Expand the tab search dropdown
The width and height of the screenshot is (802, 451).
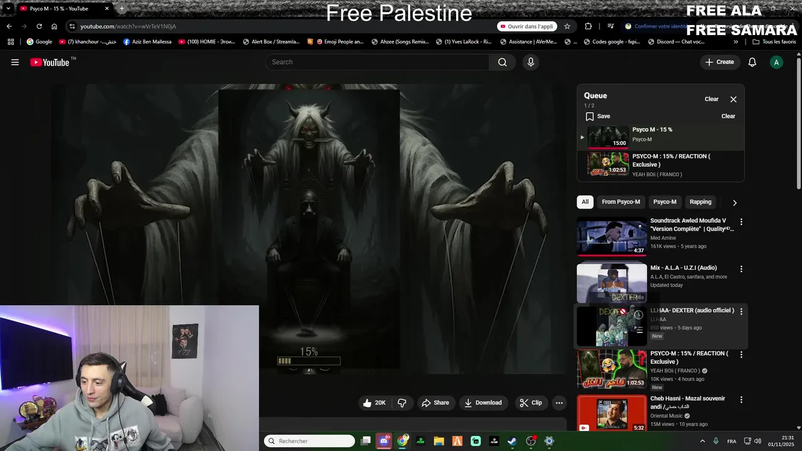click(8, 9)
